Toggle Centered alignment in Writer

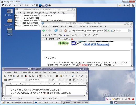[x=78, y=80]
